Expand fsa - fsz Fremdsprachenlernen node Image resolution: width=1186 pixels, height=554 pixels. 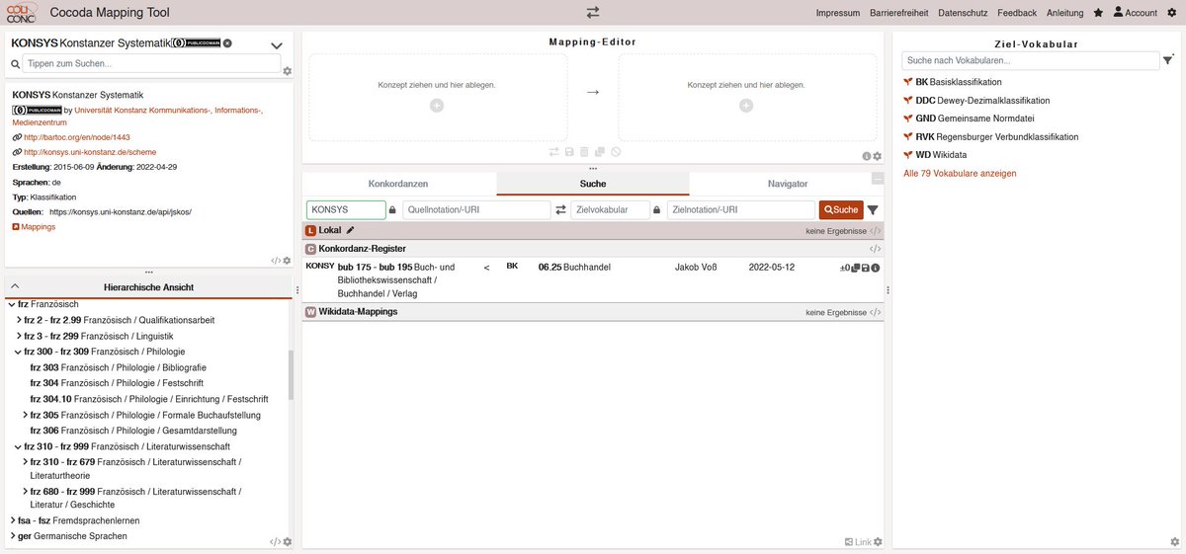[x=12, y=520]
